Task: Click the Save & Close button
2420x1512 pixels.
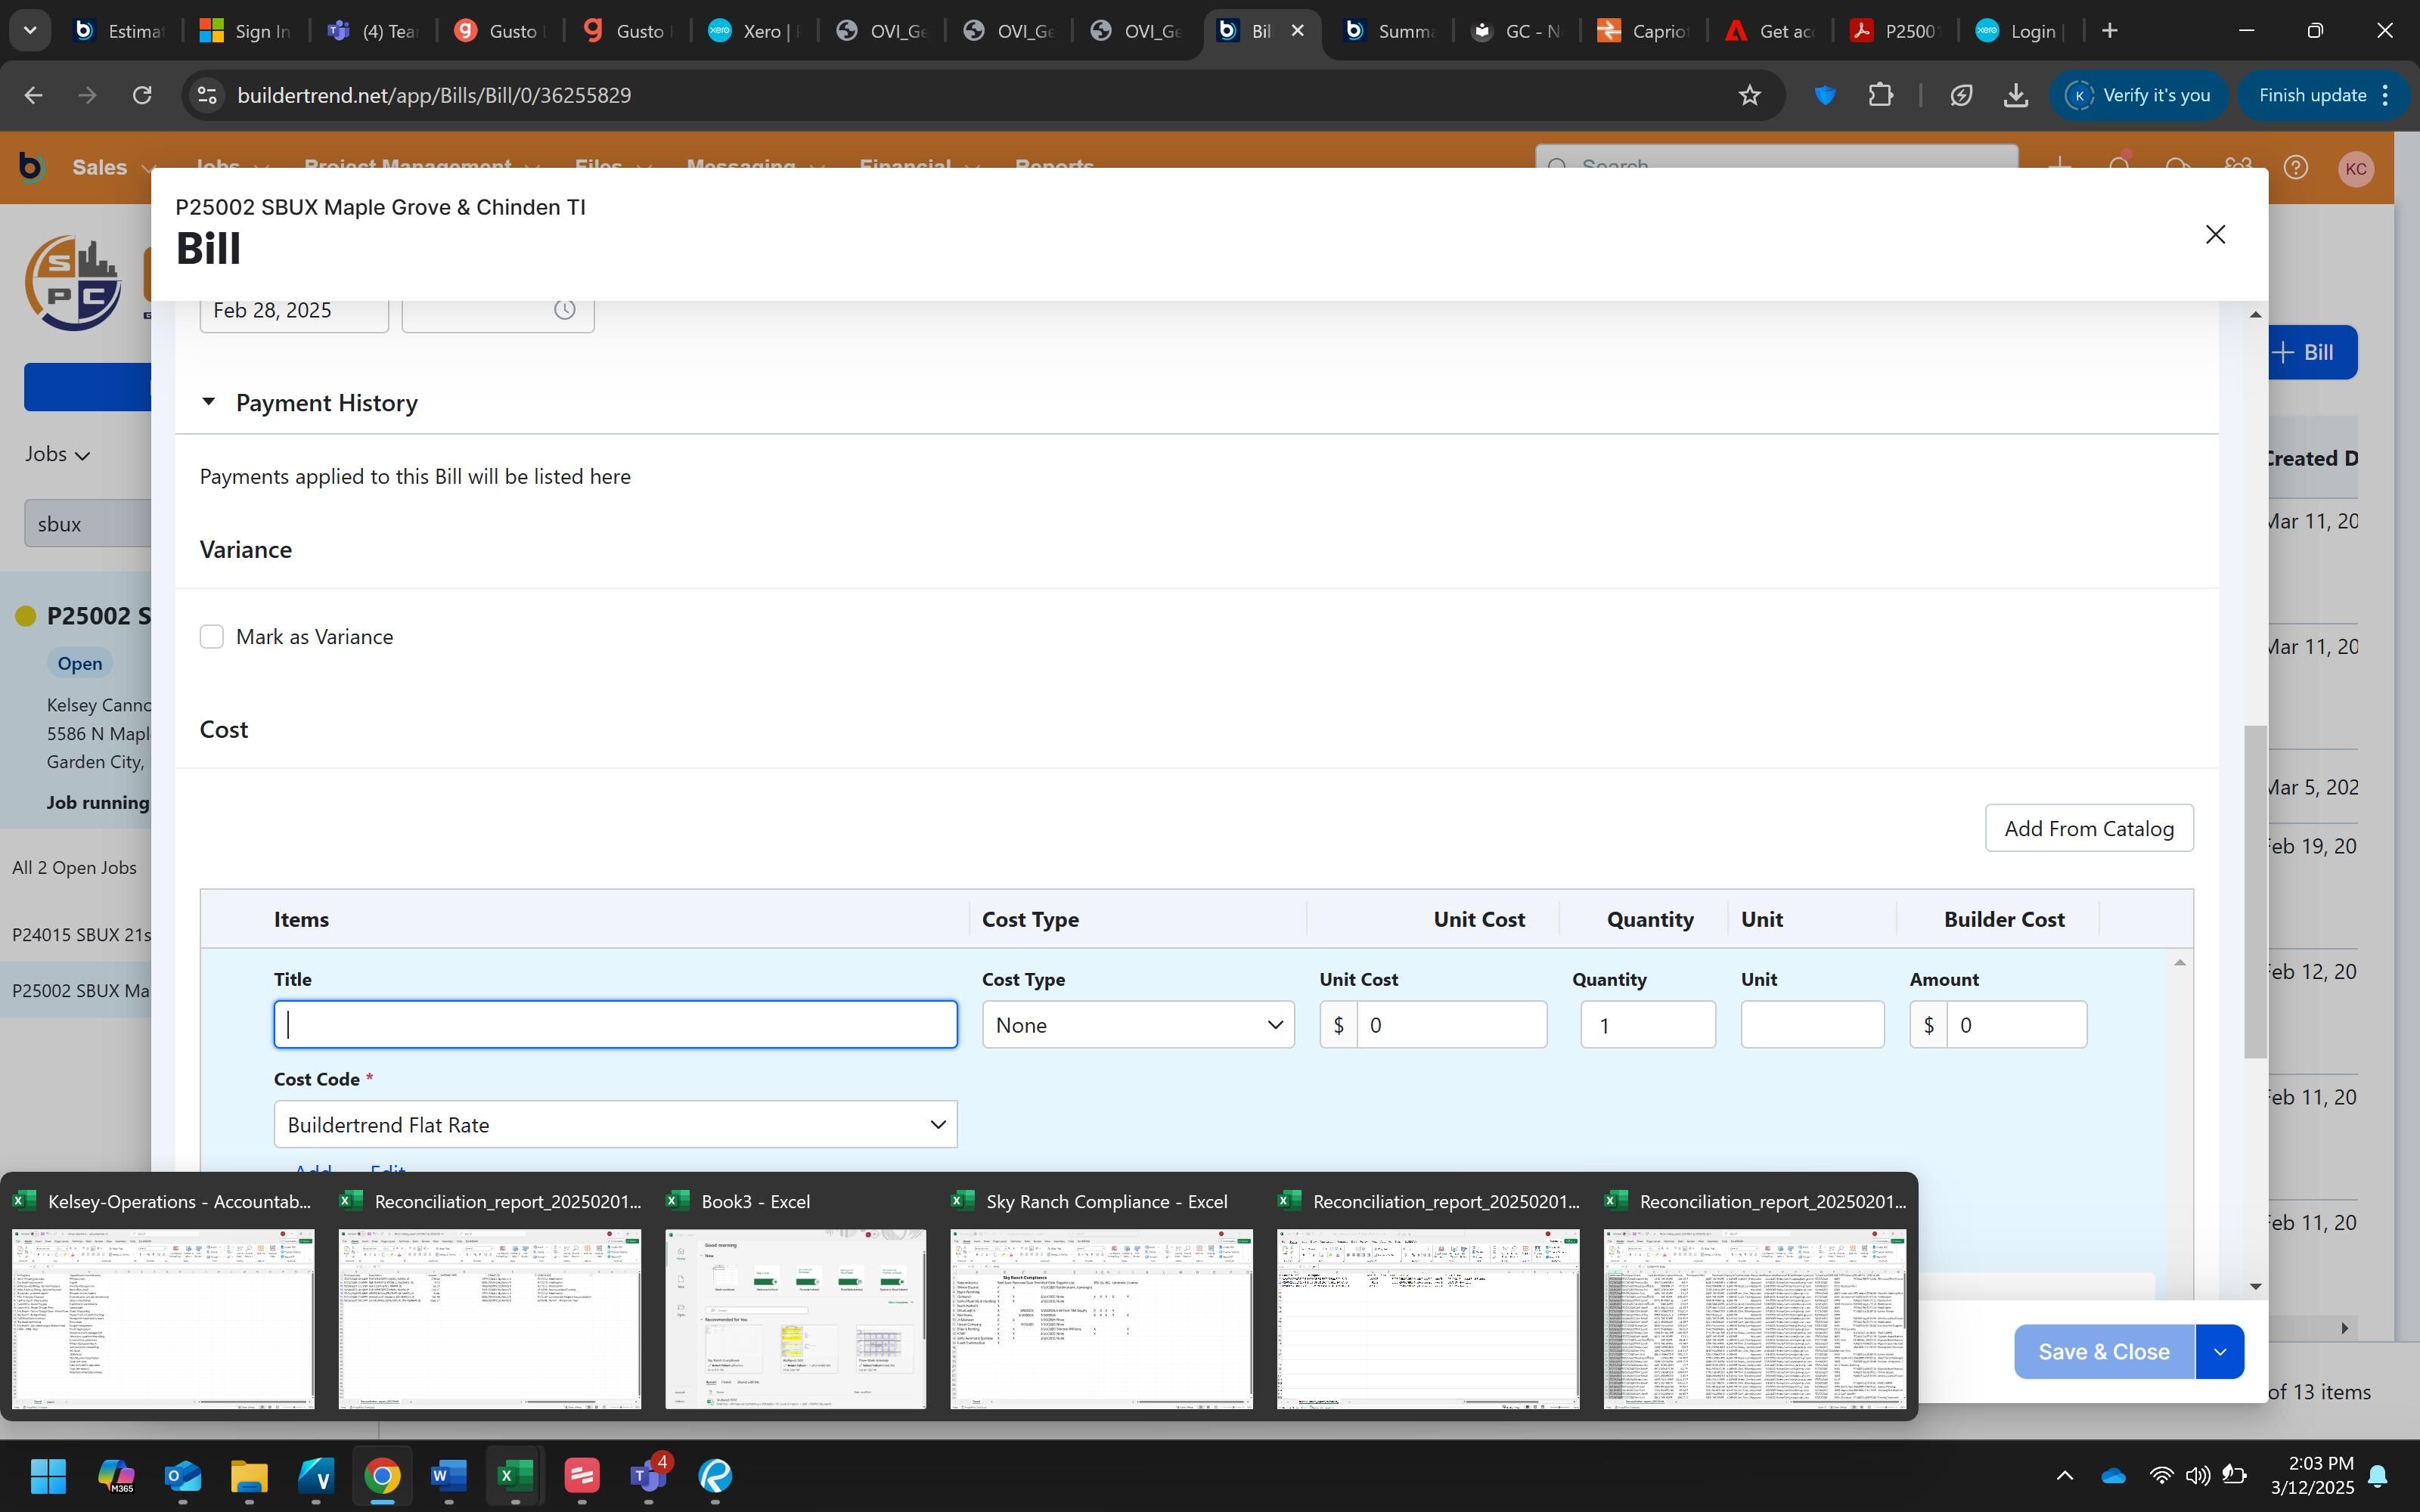Action: (2103, 1352)
